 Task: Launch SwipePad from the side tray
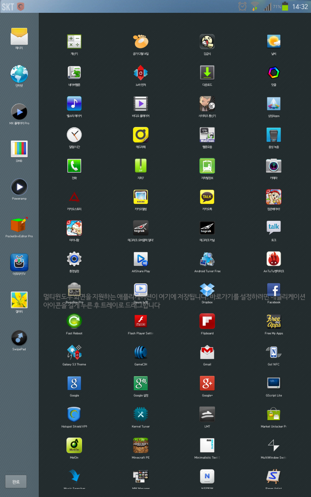coord(19,338)
